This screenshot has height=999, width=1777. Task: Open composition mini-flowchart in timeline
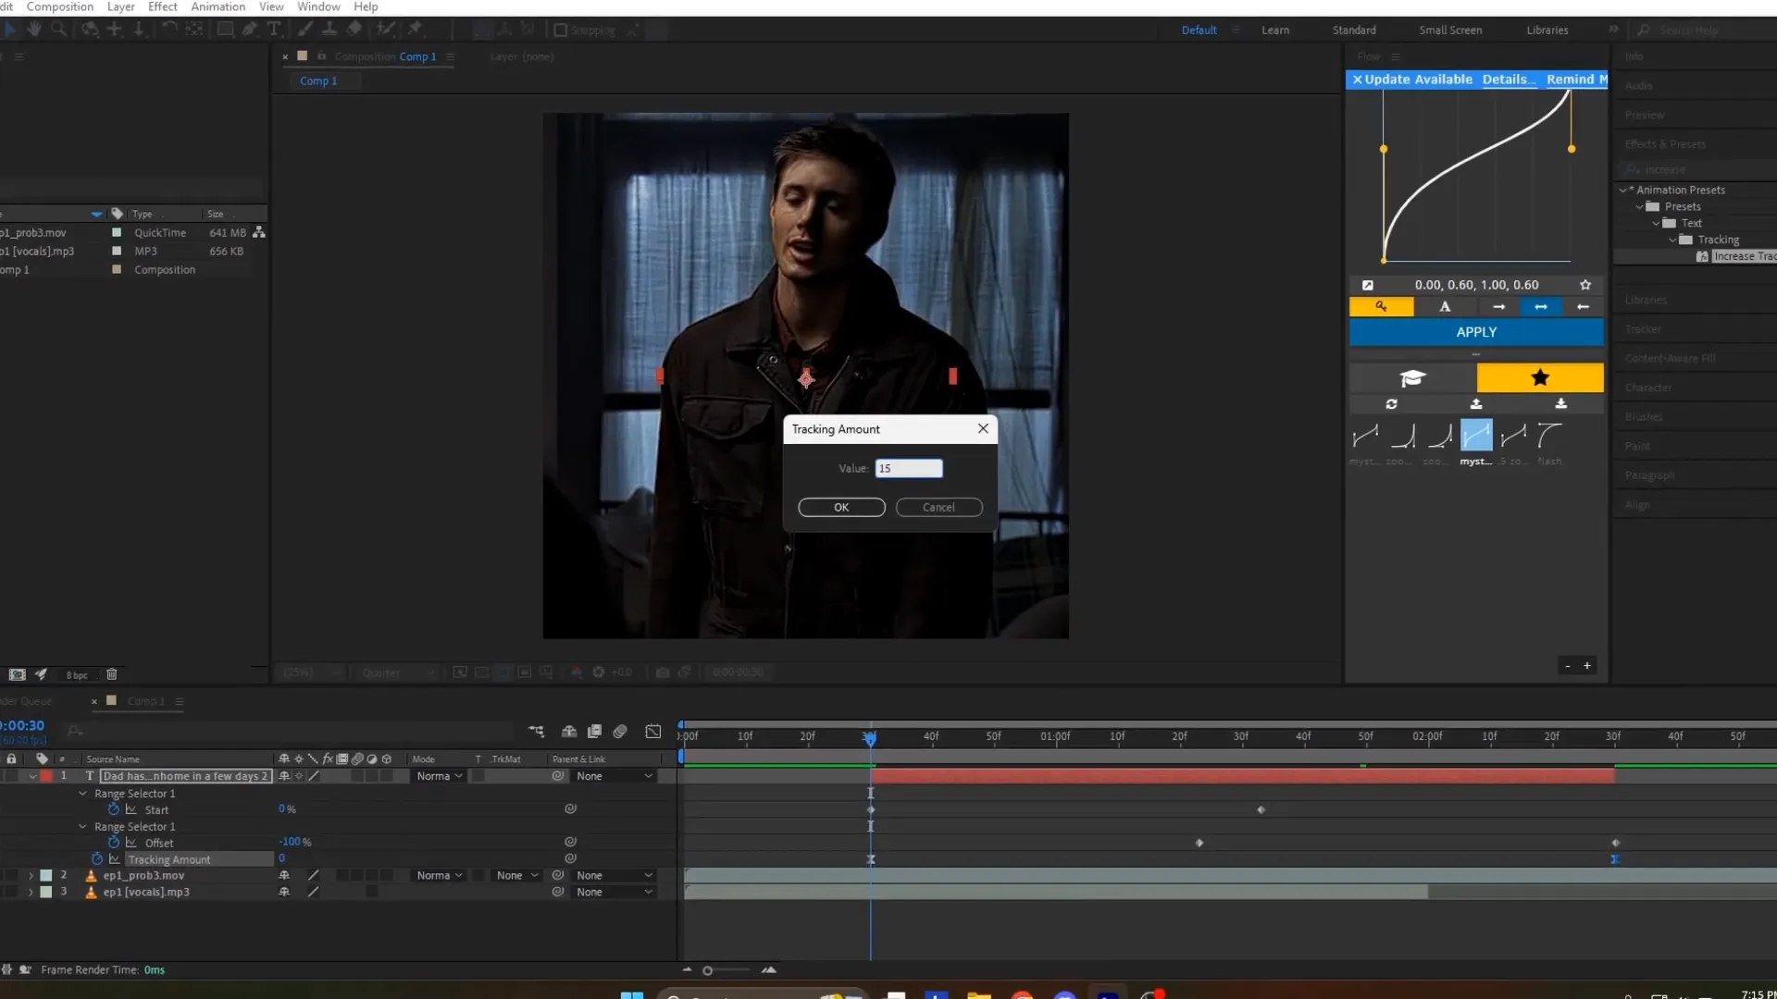click(536, 732)
